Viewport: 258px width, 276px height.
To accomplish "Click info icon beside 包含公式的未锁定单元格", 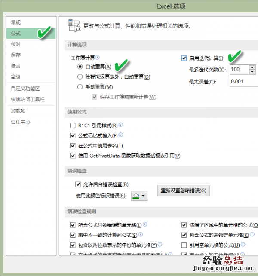I will pyautogui.click(x=252, y=234).
